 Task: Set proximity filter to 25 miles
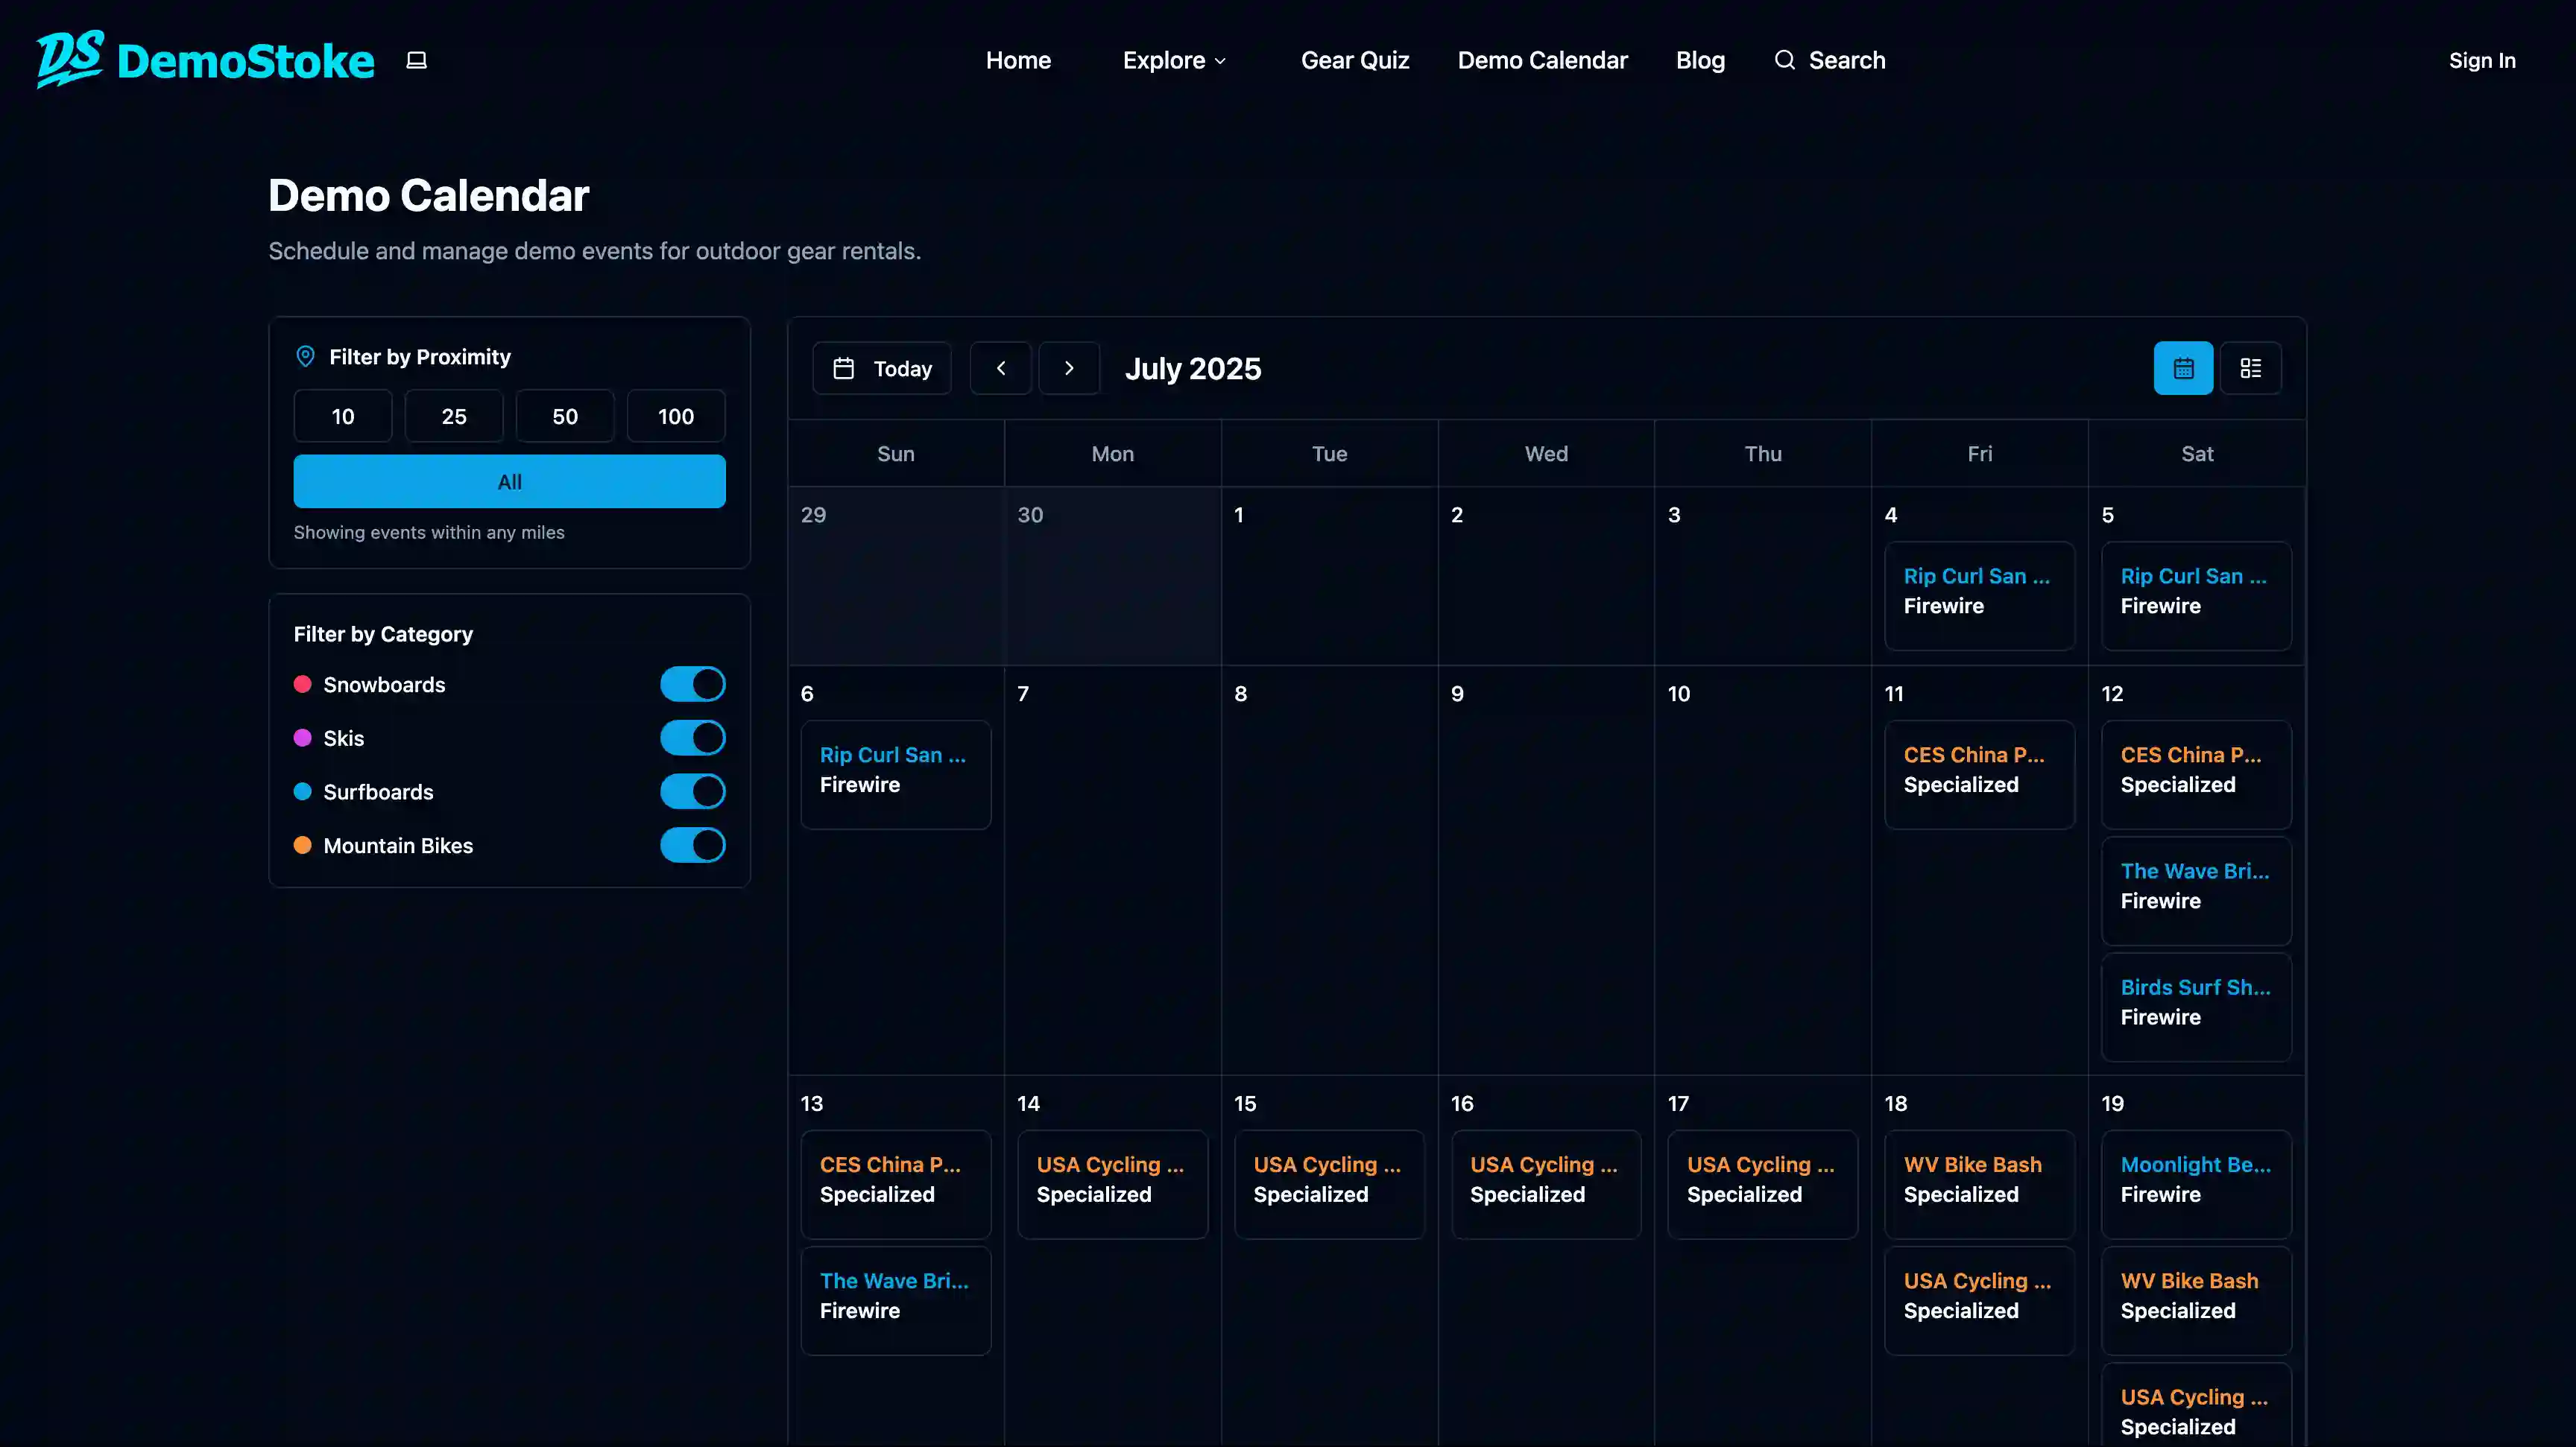tap(453, 416)
